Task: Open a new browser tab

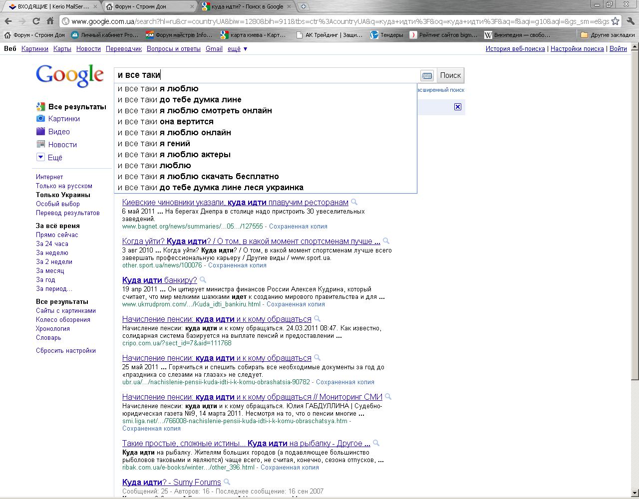Action: pos(303,6)
